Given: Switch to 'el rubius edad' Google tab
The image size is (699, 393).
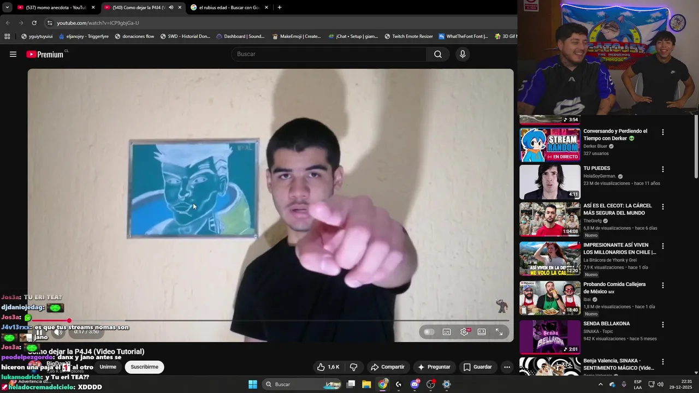Looking at the screenshot, I should click(x=229, y=8).
